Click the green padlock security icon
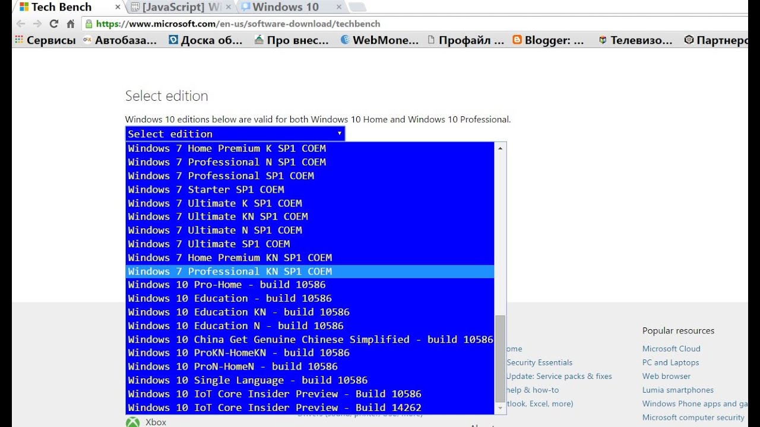Screen dimensions: 760x427 89,24
